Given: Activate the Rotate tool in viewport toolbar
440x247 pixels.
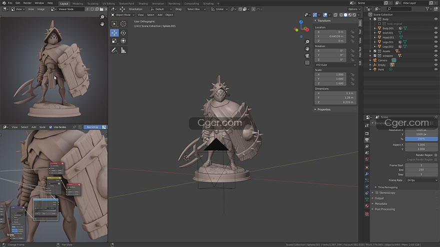Looking at the screenshot, I should pos(123,33).
